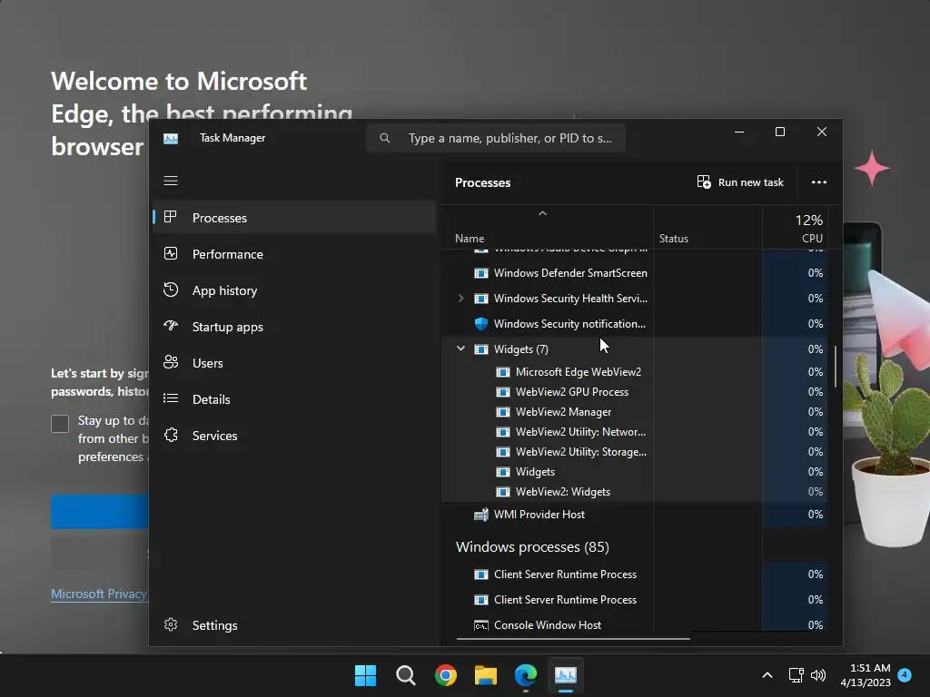Click the volume speaker tray icon

point(818,675)
